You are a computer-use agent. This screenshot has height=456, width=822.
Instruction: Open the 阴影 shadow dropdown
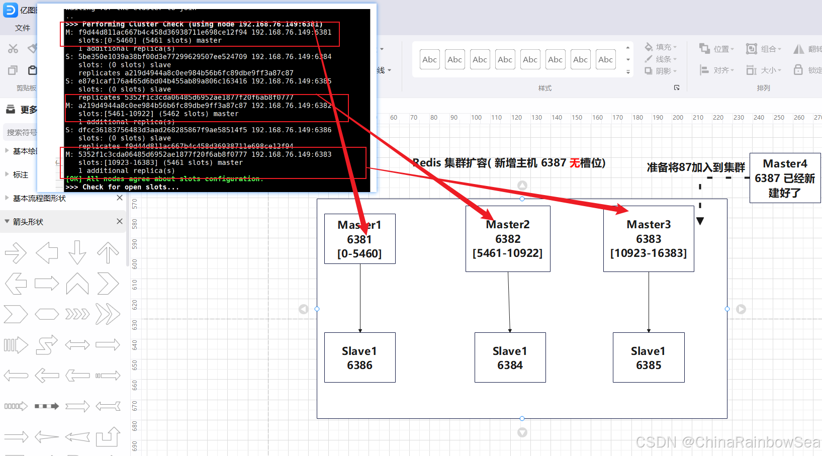[661, 71]
